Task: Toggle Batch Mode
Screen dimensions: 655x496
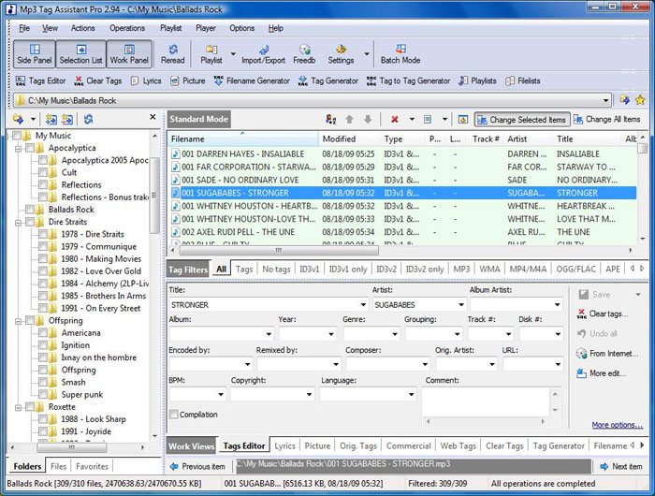Action: 400,53
